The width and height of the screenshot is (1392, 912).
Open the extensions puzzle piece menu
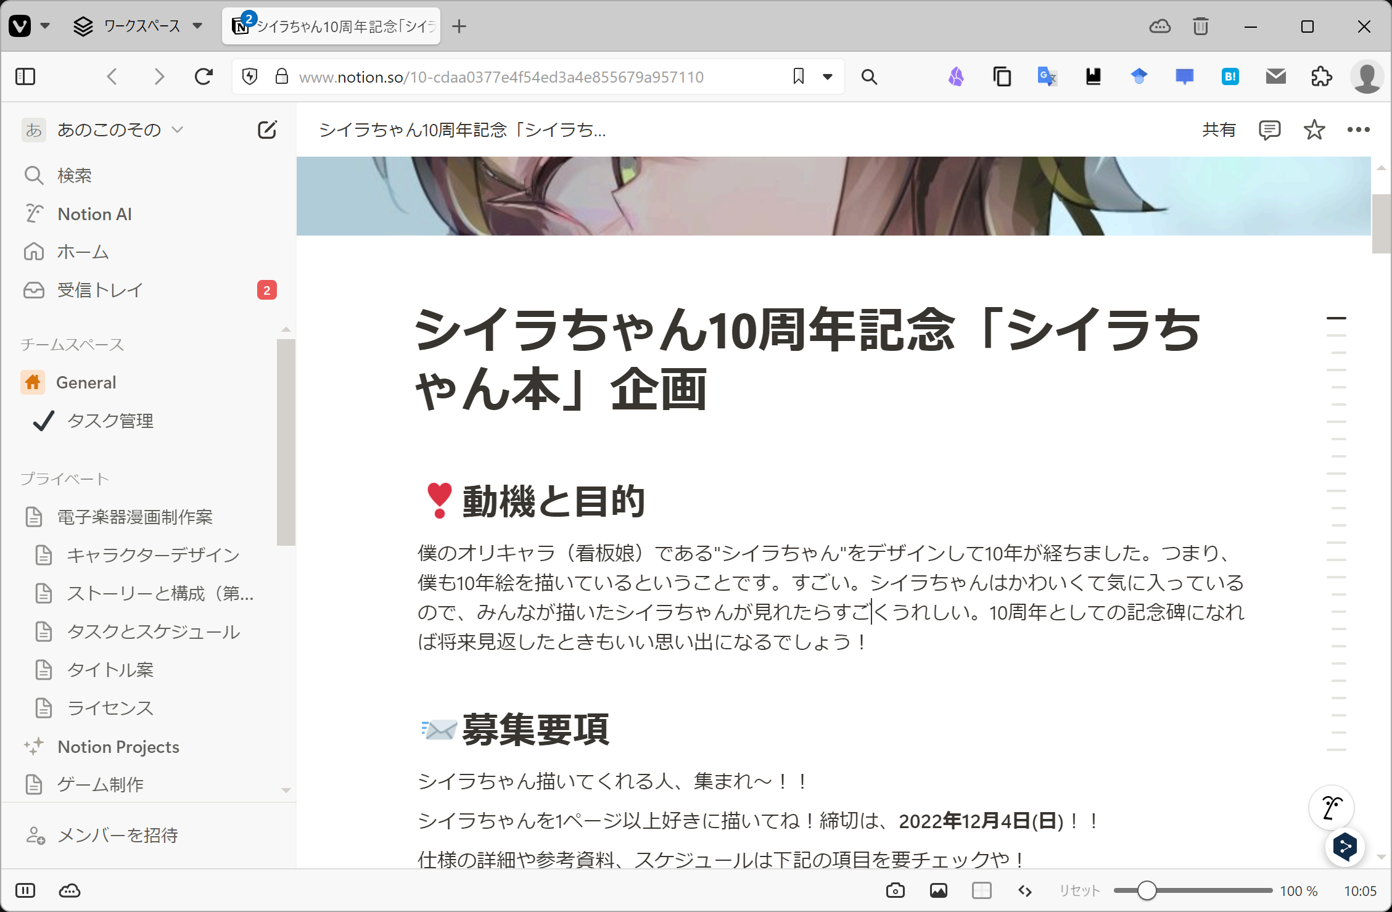[1321, 76]
